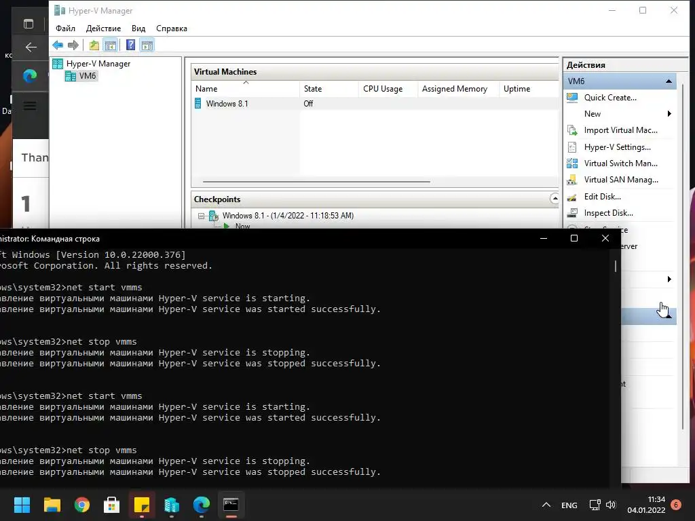Switch to Command Prompt taskbar icon

point(231,505)
